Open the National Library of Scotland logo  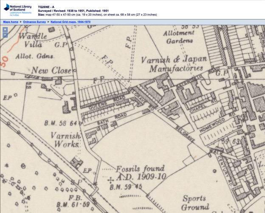(x=17, y=9)
